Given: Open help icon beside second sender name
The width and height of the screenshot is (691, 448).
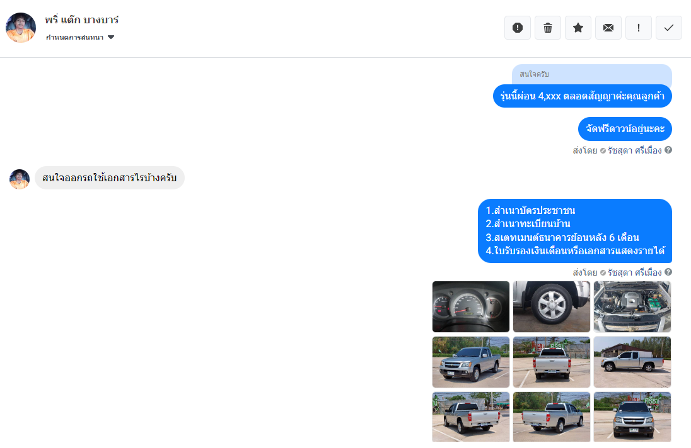Looking at the screenshot, I should tap(668, 272).
